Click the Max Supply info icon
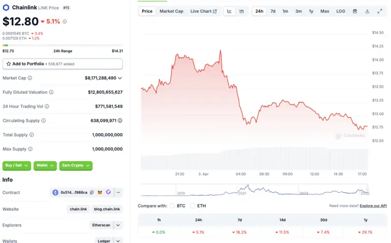The image size is (391, 243). [30, 149]
